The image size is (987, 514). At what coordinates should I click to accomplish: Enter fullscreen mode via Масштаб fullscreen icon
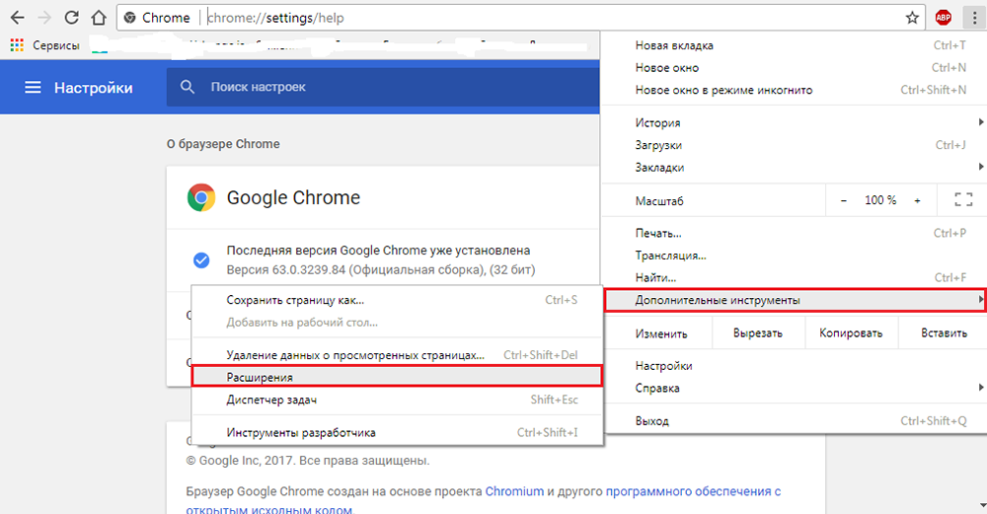pos(963,200)
